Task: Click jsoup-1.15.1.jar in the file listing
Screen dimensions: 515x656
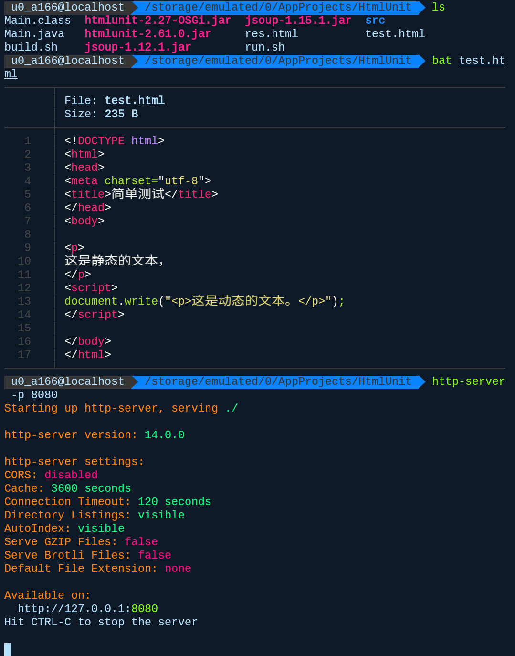Action: [x=298, y=21]
